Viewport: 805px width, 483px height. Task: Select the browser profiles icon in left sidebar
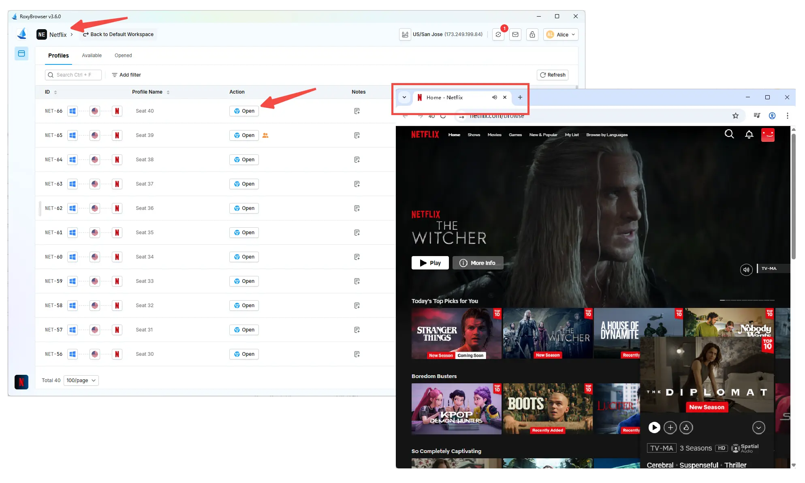(21, 53)
